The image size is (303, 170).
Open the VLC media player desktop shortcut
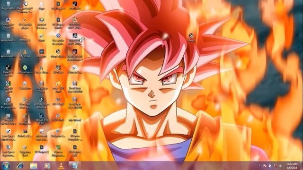click(25, 23)
